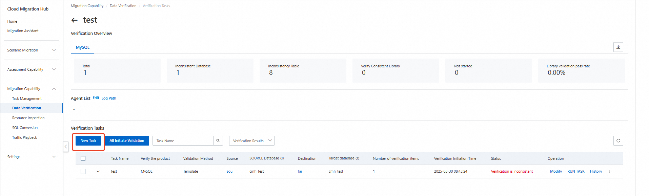
Task: Open Migration Assistant in sidebar
Action: (23, 31)
